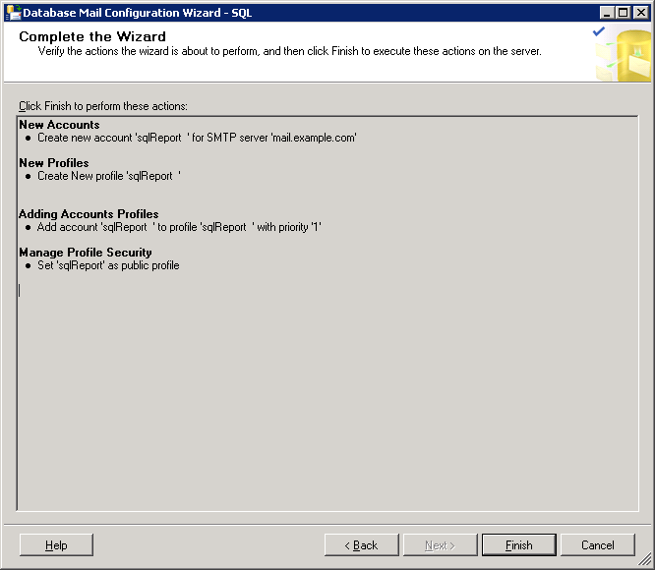The height and width of the screenshot is (570, 655).
Task: Click the 'Create new account' SMTP server line
Action: (x=197, y=138)
